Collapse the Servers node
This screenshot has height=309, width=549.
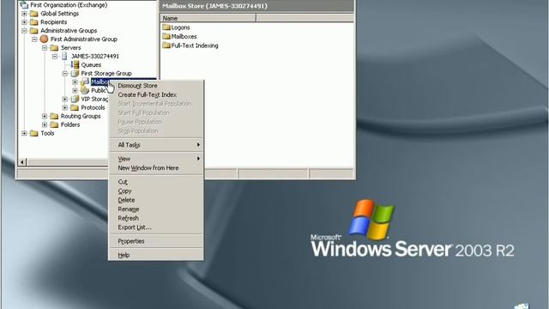[45, 48]
